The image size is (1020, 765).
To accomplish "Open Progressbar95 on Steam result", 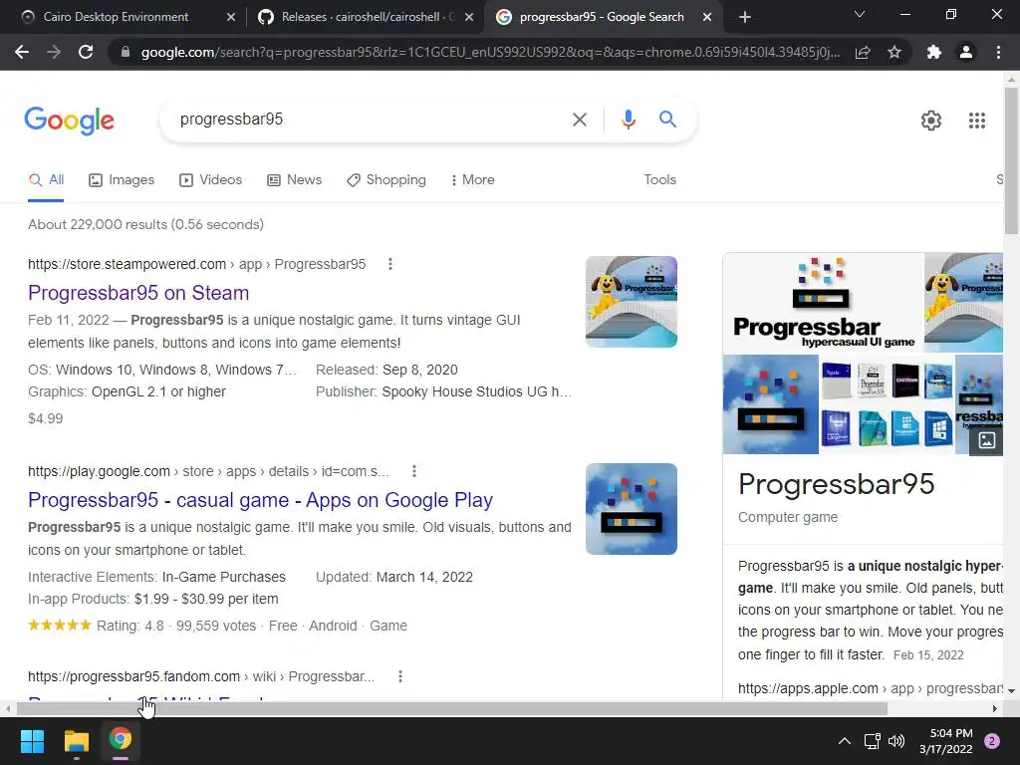I will click(x=138, y=293).
